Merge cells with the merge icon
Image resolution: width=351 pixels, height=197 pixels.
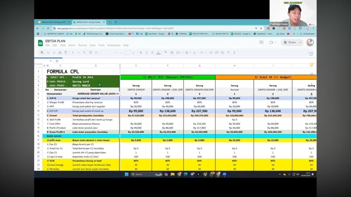pyautogui.click(x=178, y=53)
